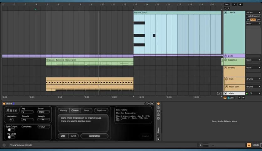The image size is (262, 151).
Task: Open the Set locator button
Action: coord(227,4)
